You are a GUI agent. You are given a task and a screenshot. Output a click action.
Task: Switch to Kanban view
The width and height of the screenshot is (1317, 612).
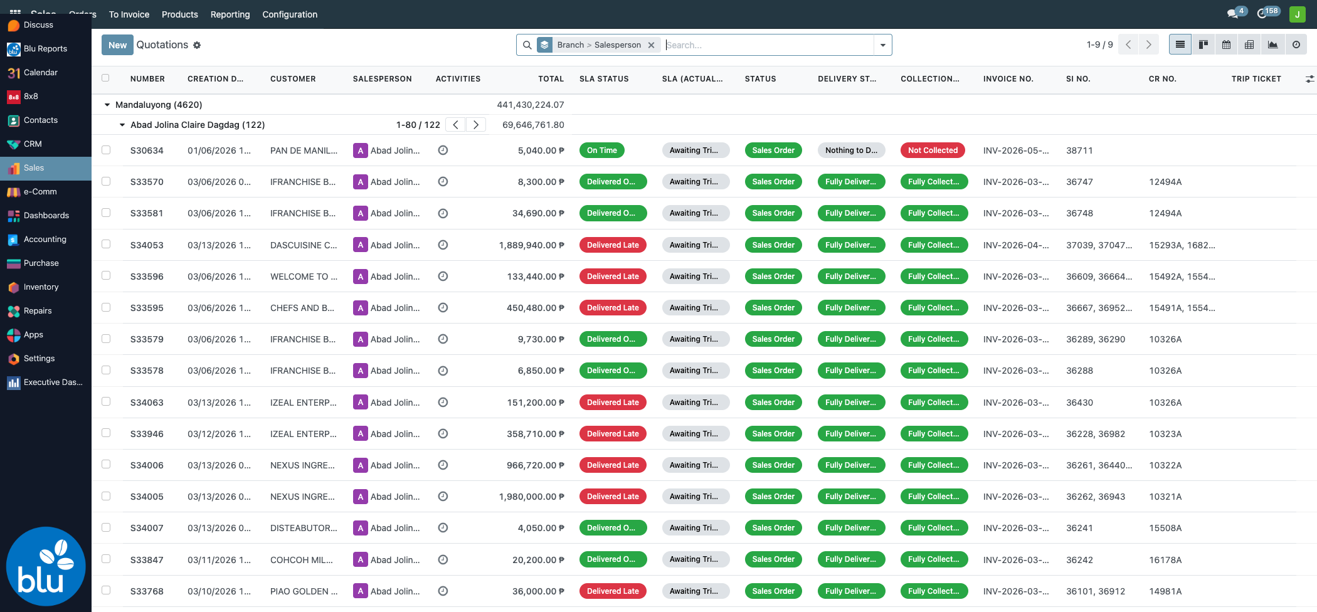pos(1203,45)
